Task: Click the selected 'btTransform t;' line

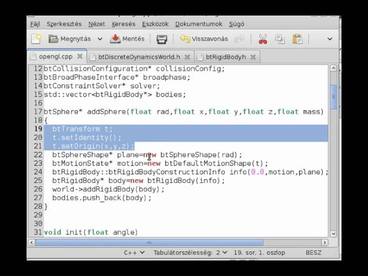Action: coord(82,129)
